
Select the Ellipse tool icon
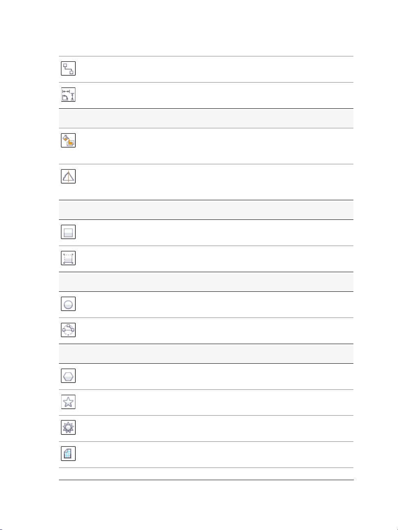[x=68, y=304]
